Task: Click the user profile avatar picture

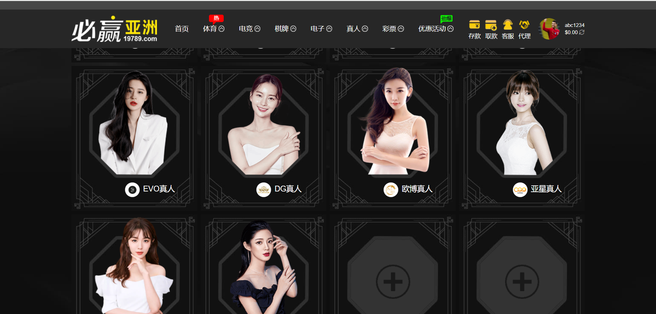Action: coord(549,29)
